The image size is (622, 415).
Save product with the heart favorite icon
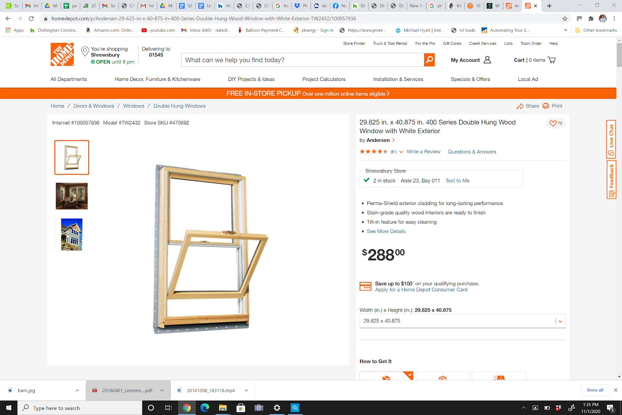[x=553, y=123]
